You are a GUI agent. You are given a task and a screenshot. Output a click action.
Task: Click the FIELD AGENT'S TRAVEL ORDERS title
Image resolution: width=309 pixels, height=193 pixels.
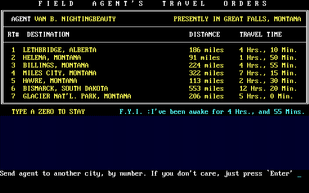153,3
